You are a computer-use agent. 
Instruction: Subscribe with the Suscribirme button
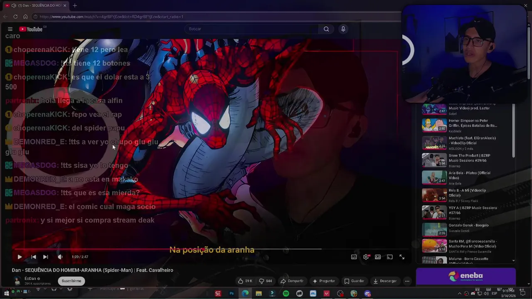point(71,281)
